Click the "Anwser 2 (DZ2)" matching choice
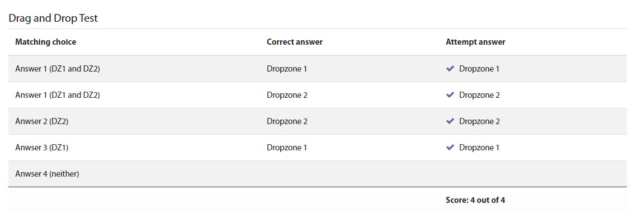The width and height of the screenshot is (642, 223). 42,121
